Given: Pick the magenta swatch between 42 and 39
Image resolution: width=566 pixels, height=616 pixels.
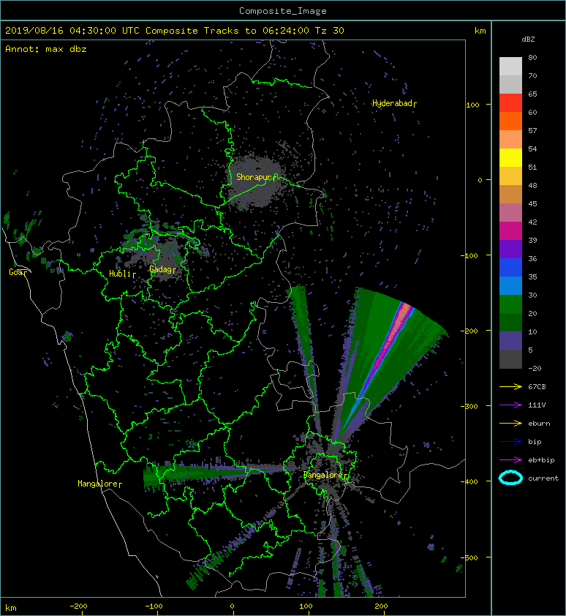Looking at the screenshot, I should coord(510,230).
